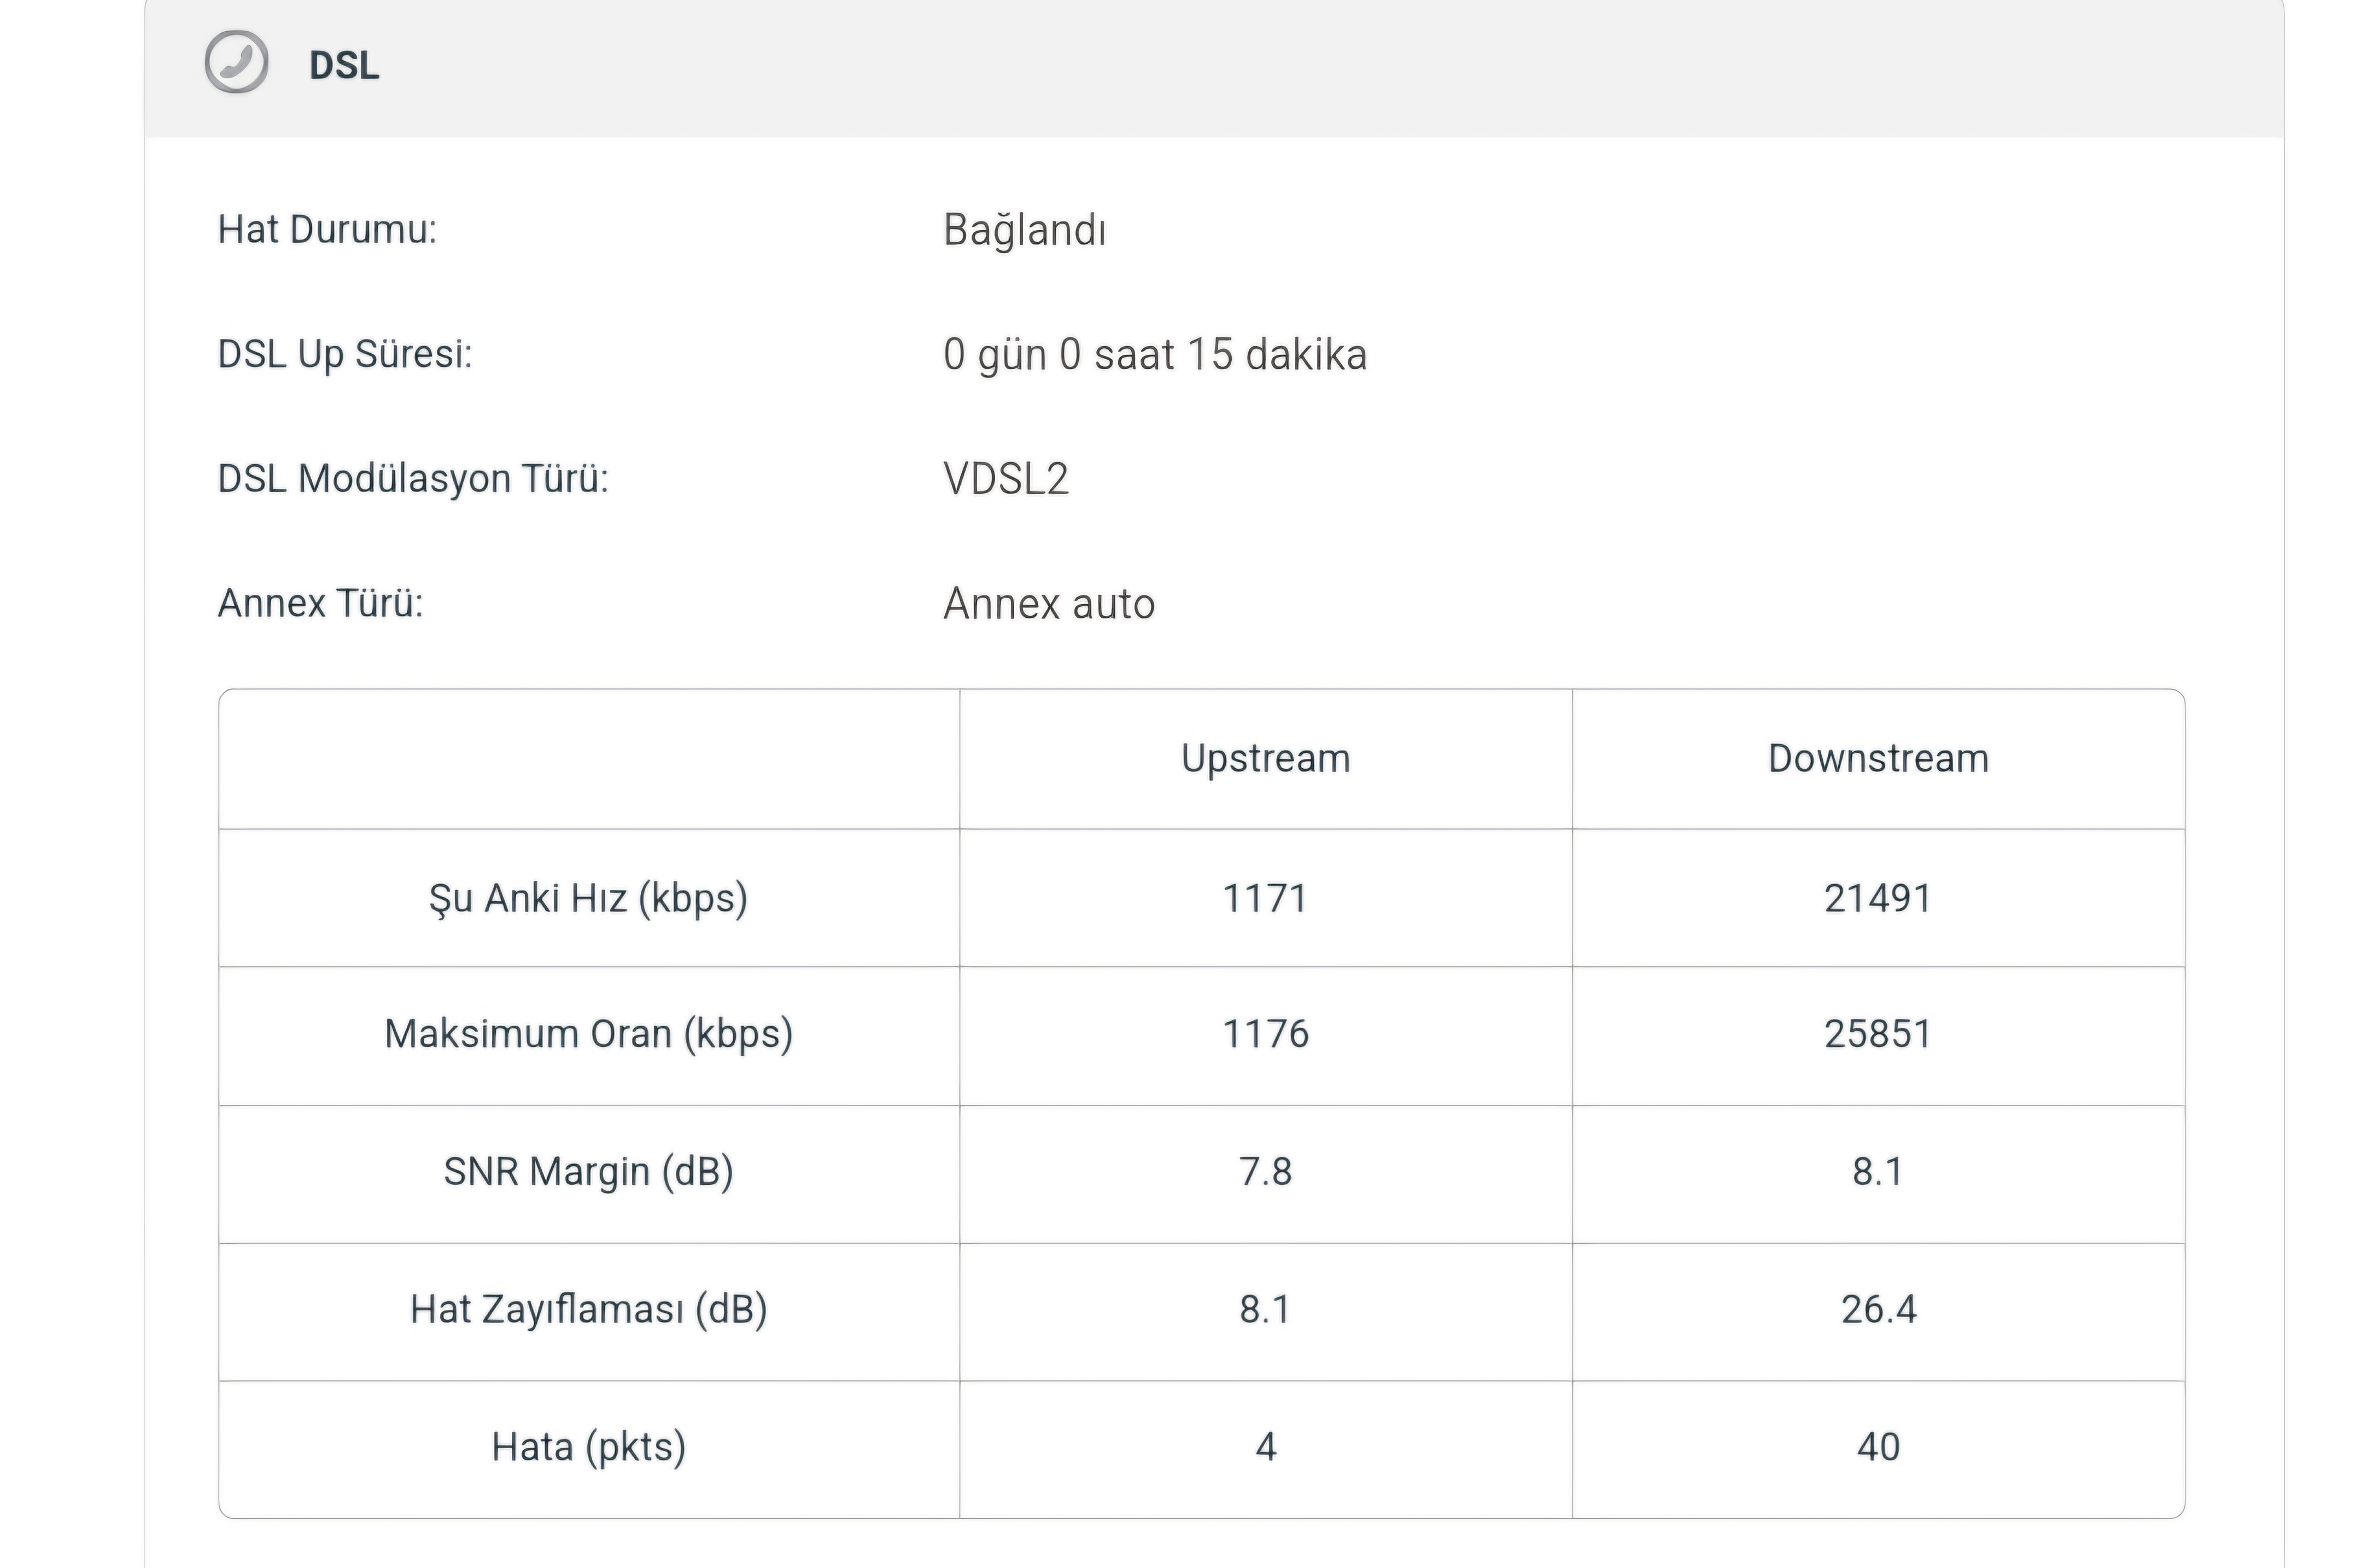Select the uptime value 0 gün 0 saat 15 dakika
This screenshot has width=2362, height=1568.
[x=1154, y=355]
